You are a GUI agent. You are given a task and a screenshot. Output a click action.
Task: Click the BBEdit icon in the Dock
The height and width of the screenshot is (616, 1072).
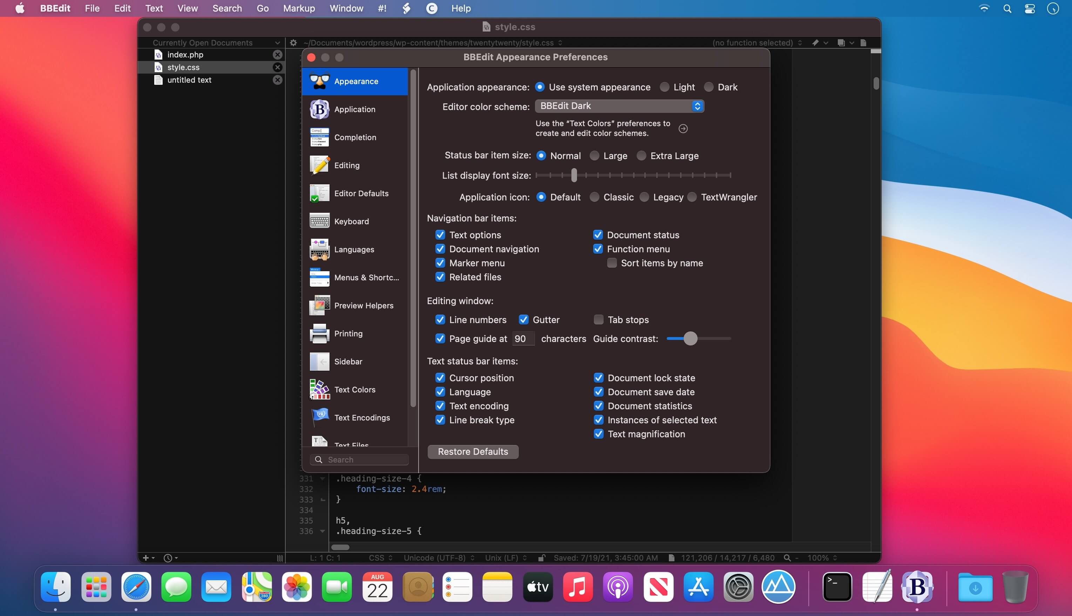pos(917,587)
